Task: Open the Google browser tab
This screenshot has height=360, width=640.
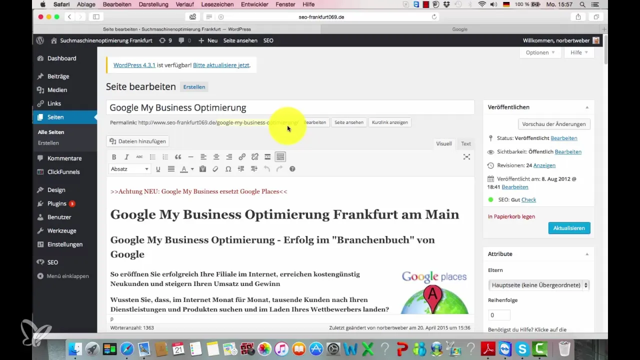Action: (459, 29)
